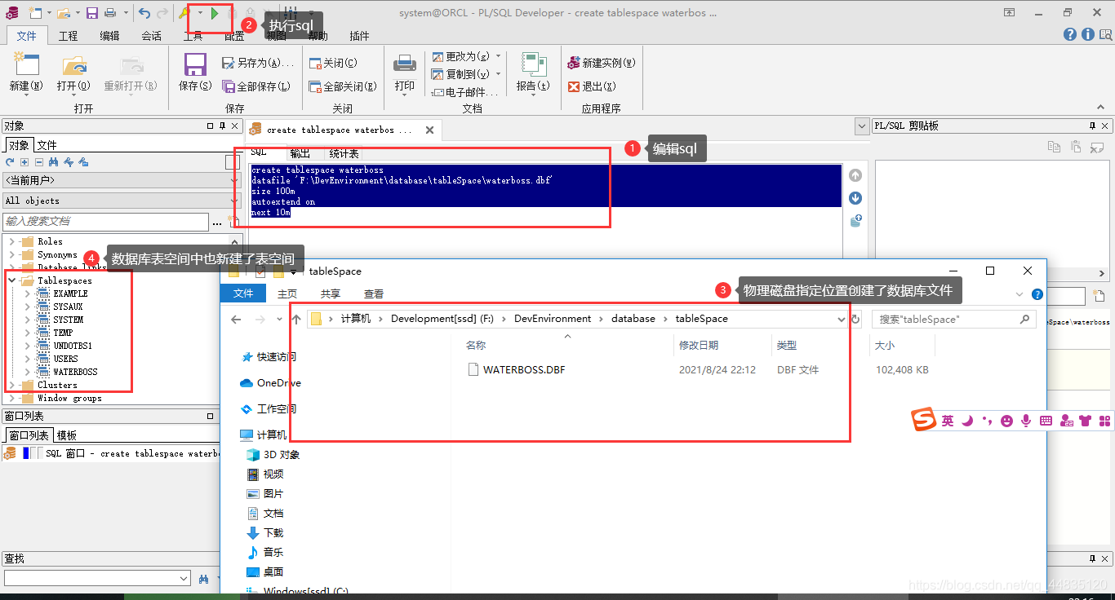Click the 搜索"tableSpace" search box
1115x600 pixels.
953,320
